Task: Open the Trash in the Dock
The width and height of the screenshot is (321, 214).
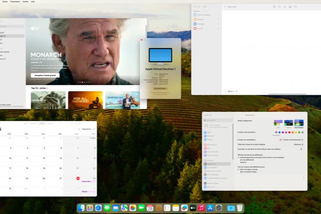Action: (240, 208)
